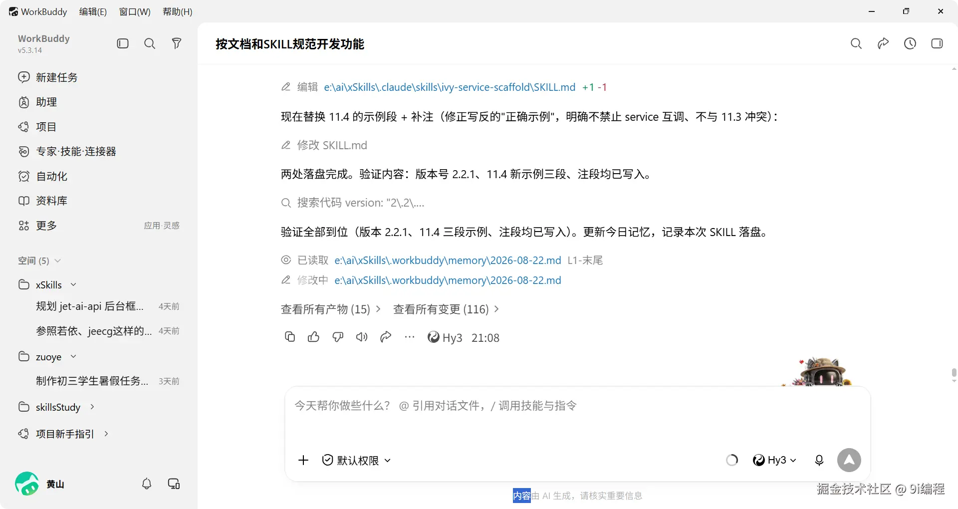This screenshot has width=958, height=509.
Task: Open the read 2026-08-22.md memory link
Action: coord(448,260)
